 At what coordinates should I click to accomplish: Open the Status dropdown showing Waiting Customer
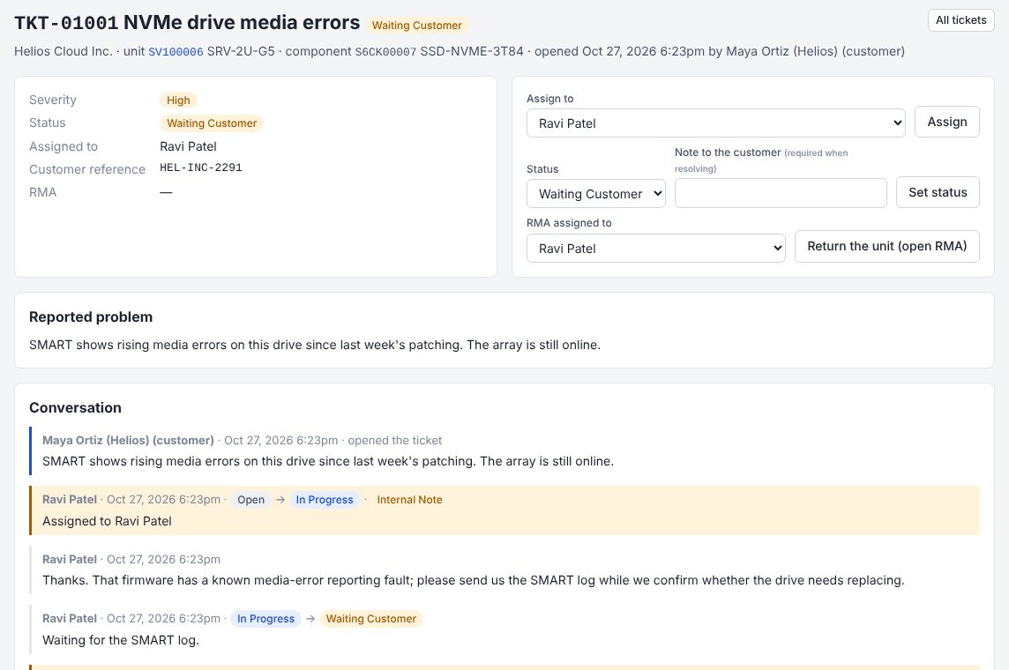point(596,194)
